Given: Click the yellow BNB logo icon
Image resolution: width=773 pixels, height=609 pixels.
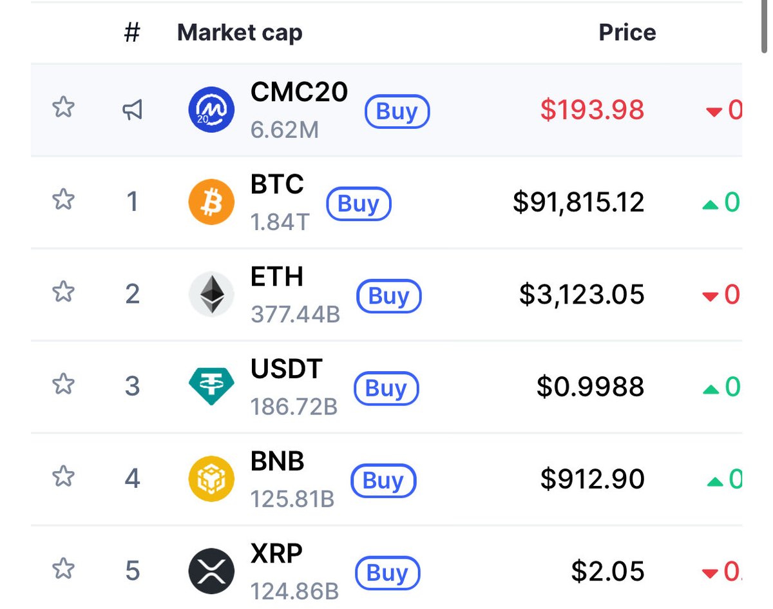Looking at the screenshot, I should pyautogui.click(x=211, y=479).
